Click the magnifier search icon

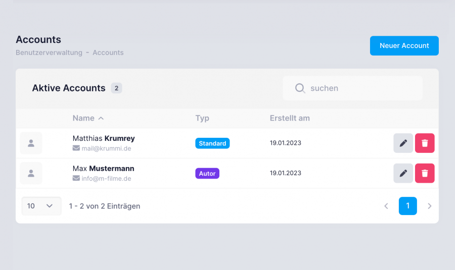pyautogui.click(x=300, y=88)
